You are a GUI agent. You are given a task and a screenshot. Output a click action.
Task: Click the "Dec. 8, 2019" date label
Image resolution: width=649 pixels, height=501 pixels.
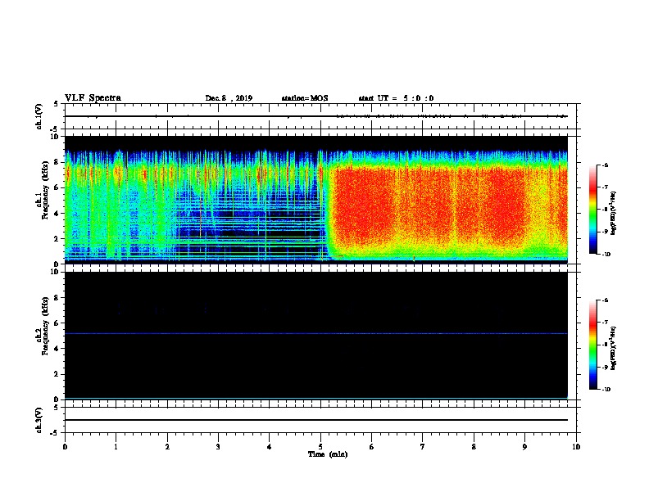pyautogui.click(x=229, y=98)
